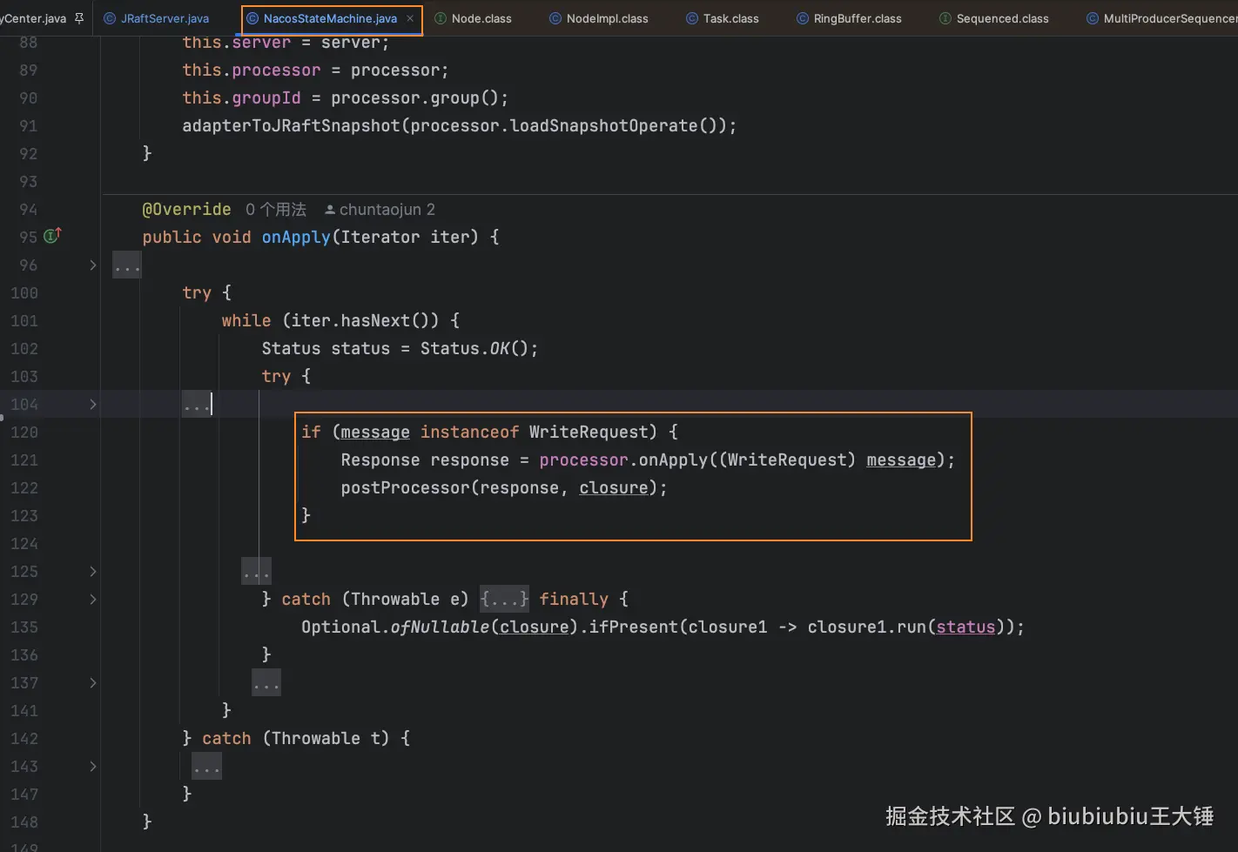Screen dimensions: 1238x852
Task: Click 'this.groupId' on line 90
Action: click(x=241, y=97)
